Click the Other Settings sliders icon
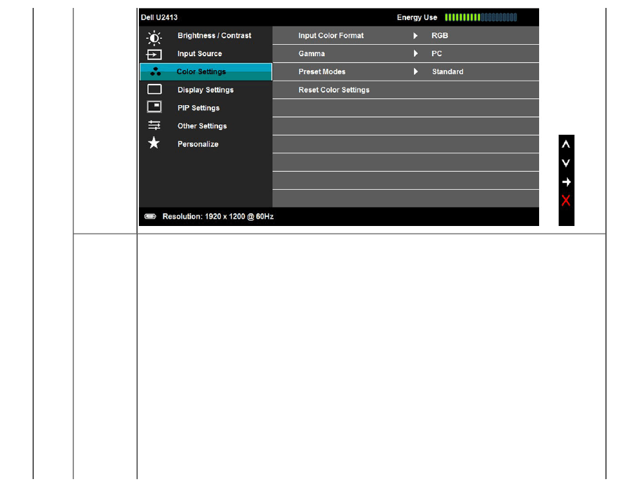This screenshot has height=487, width=631. pos(154,125)
